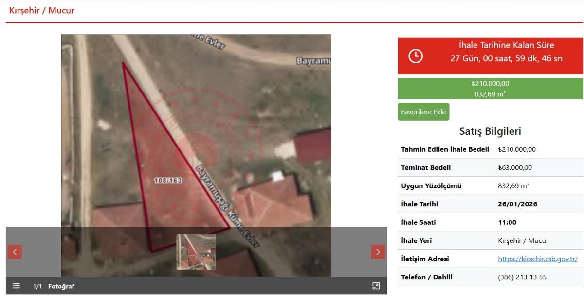This screenshot has height=296, width=584.
Task: Click the clock icon in countdown banner
Action: [415, 56]
